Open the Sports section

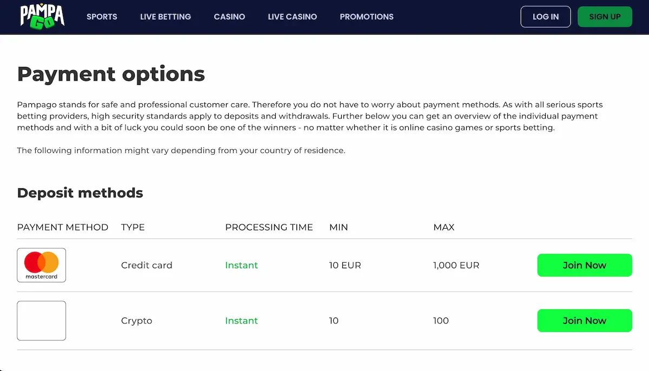(102, 17)
